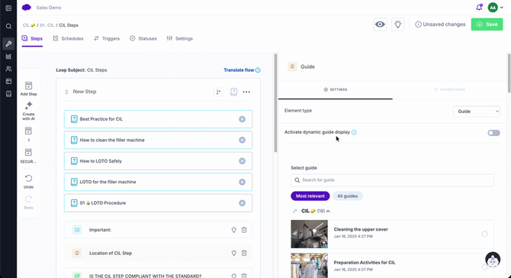Click the drag handle beside New Step

point(66,92)
